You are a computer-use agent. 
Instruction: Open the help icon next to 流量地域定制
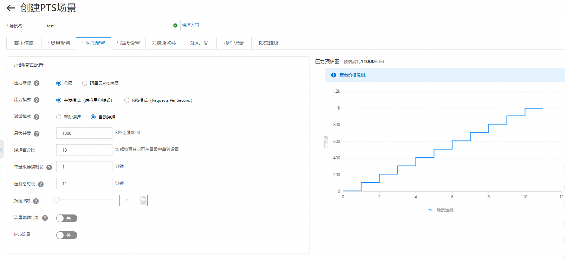coord(45,218)
